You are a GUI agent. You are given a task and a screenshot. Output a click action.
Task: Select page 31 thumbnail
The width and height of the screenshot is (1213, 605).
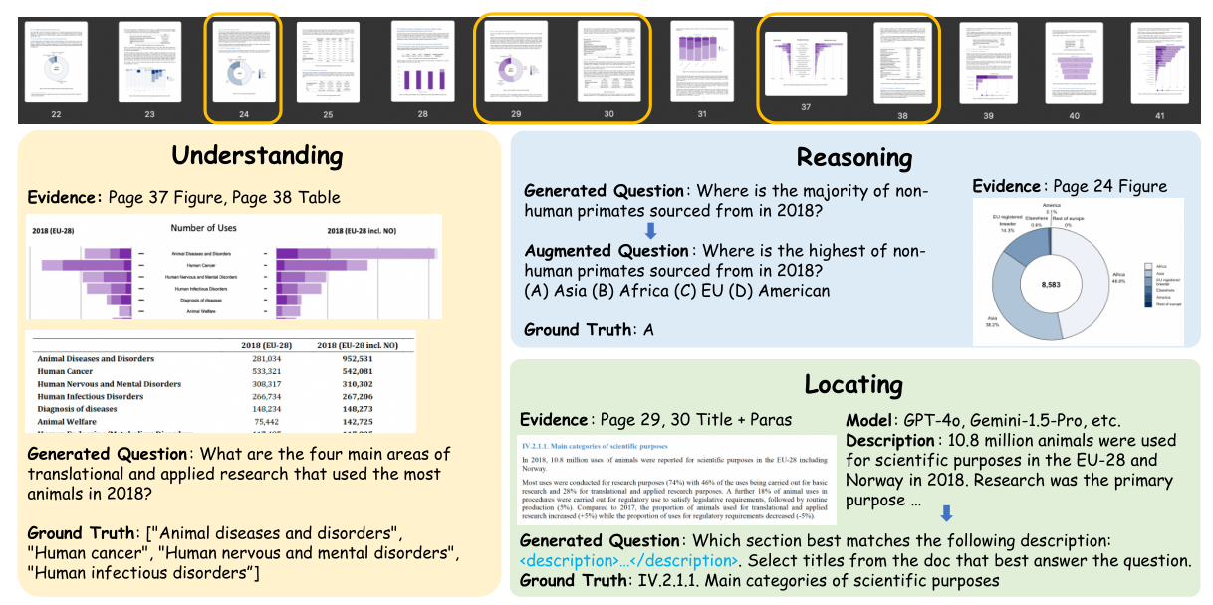coord(702,62)
